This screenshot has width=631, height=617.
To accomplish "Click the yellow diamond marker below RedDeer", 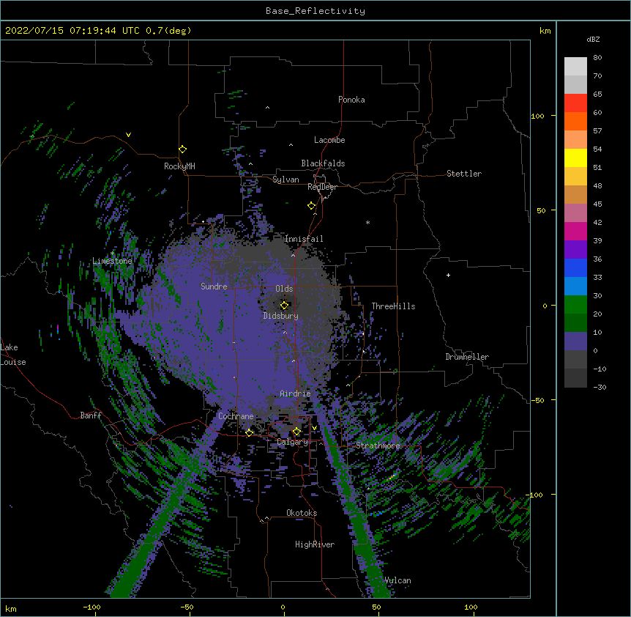I will (x=312, y=206).
